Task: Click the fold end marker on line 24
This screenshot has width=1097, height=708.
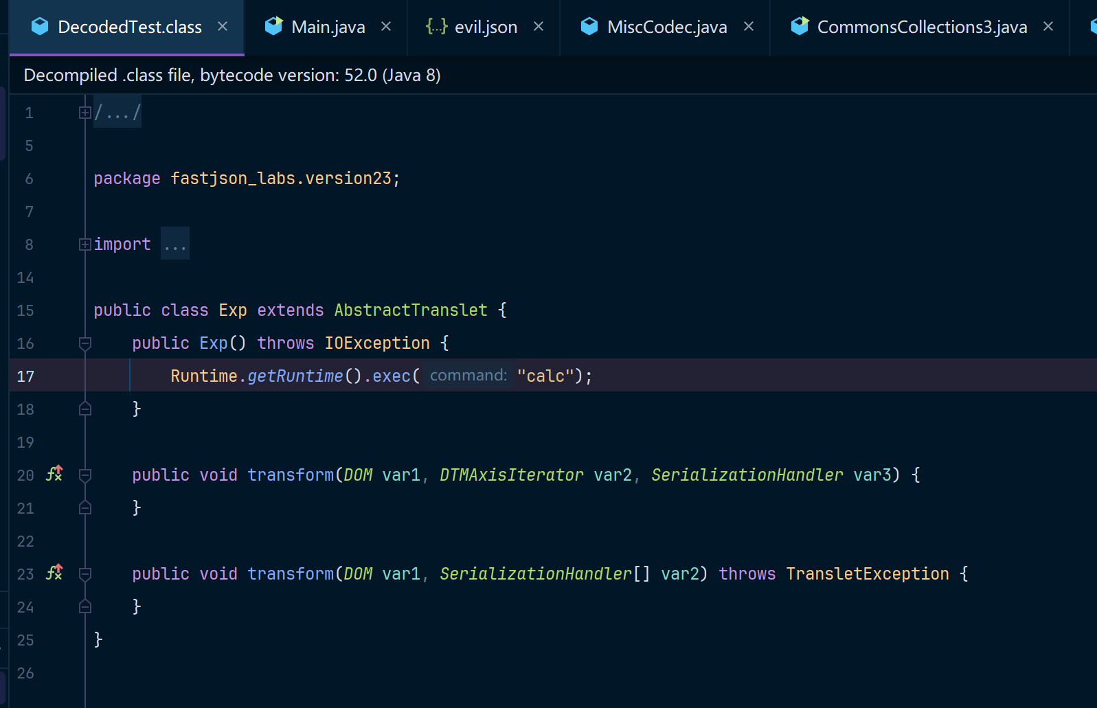Action: tap(85, 607)
